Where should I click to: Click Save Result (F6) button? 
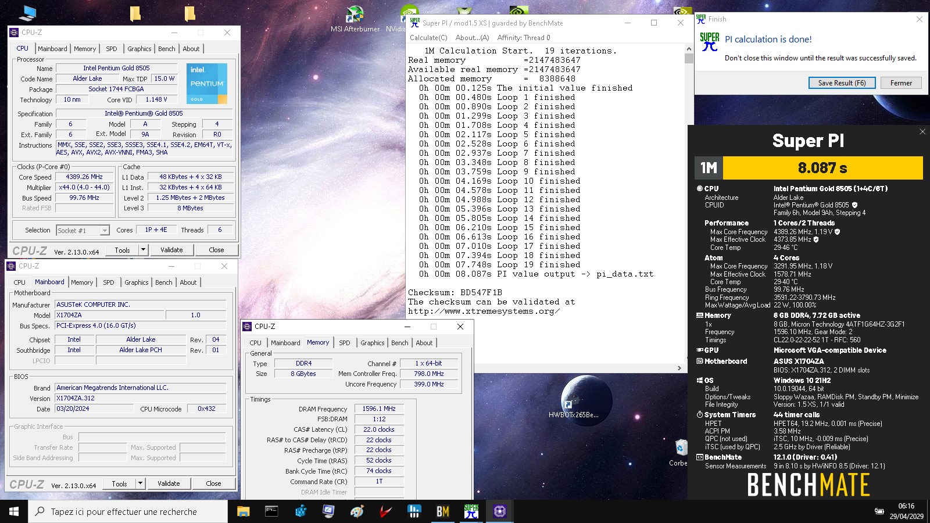[842, 83]
